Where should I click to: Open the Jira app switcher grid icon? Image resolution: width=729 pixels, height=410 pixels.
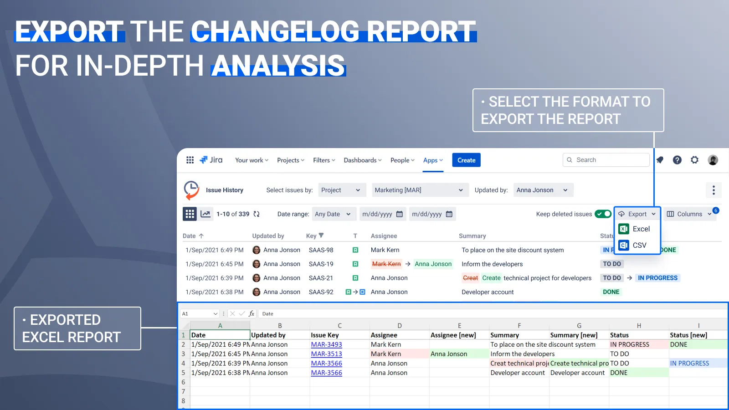click(x=190, y=160)
